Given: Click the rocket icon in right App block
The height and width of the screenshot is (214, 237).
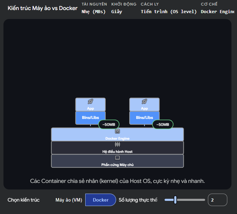Looking at the screenshot, I should click(x=144, y=102).
